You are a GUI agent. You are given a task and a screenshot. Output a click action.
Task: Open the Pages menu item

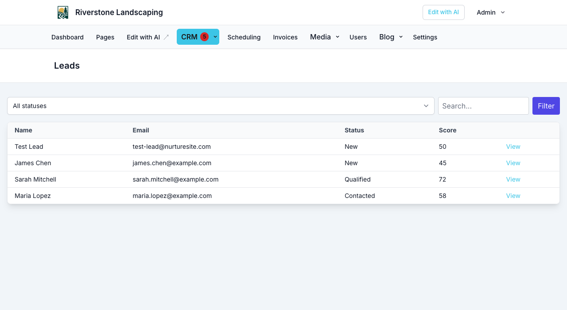tap(105, 37)
